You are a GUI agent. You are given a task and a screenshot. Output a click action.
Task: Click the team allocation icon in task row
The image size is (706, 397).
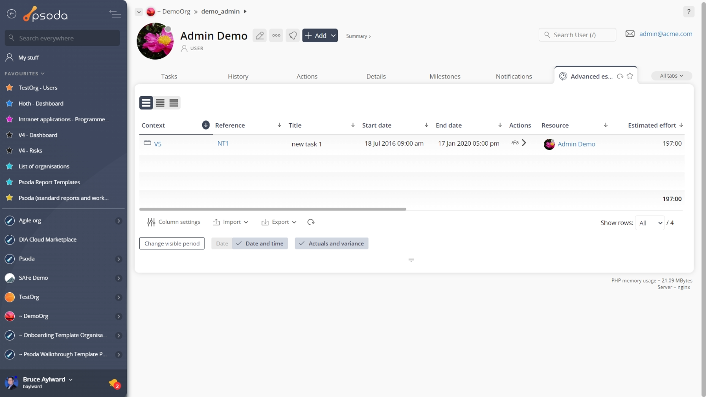[x=515, y=143]
